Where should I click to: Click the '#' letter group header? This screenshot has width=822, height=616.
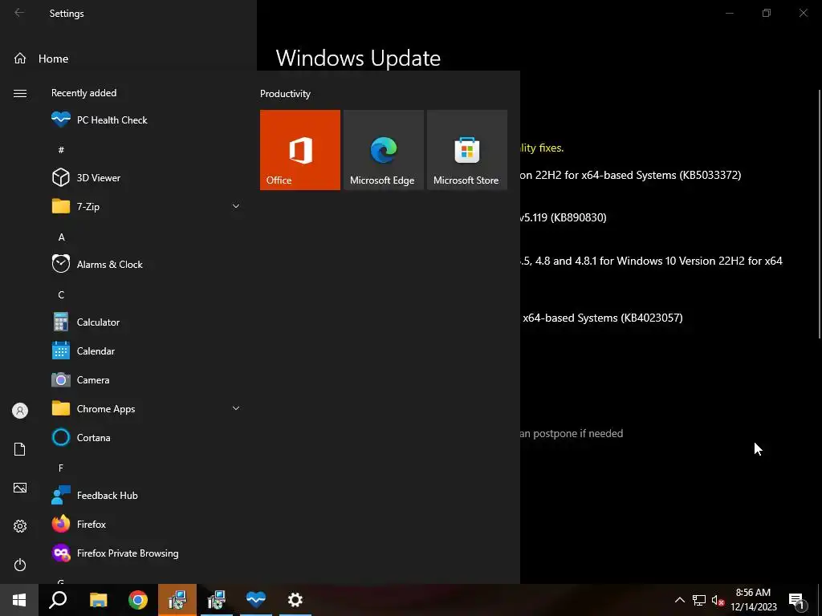(61, 150)
